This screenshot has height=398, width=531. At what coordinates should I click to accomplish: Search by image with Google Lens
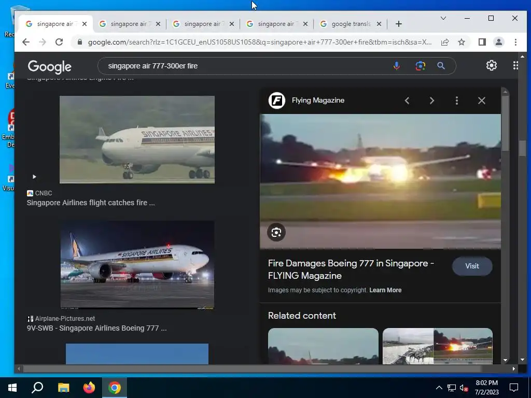click(420, 66)
